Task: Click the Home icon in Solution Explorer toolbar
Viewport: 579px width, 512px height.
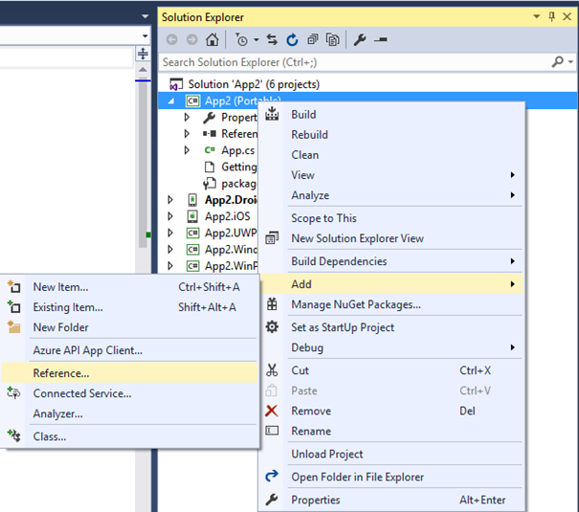Action: 212,39
